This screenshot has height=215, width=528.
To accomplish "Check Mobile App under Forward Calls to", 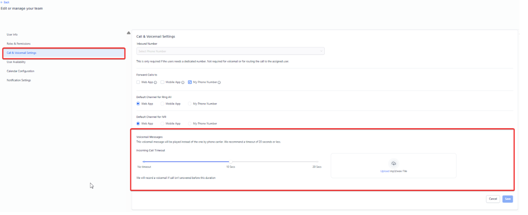I will point(163,82).
